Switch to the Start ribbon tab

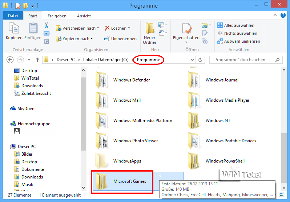[x=33, y=16]
